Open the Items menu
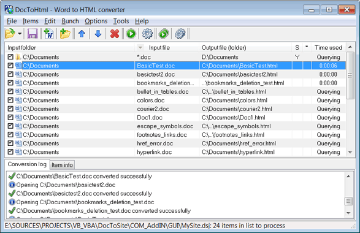 [31, 21]
